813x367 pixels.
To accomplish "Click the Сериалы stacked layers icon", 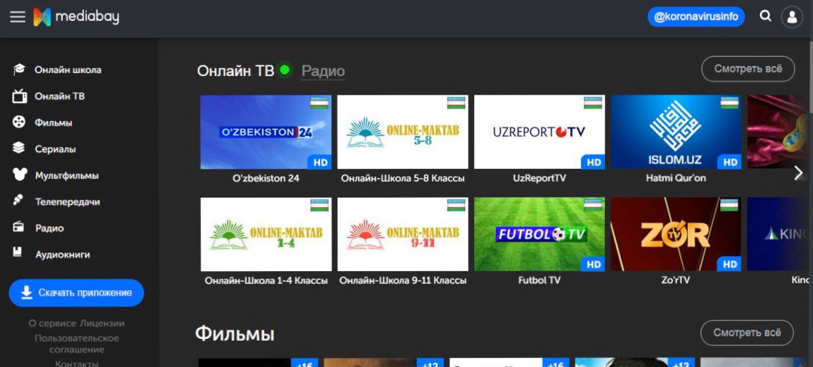I will [19, 148].
